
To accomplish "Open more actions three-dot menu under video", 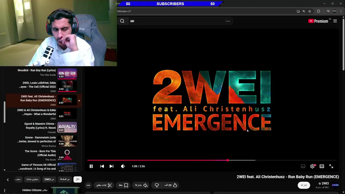I will [88, 185].
